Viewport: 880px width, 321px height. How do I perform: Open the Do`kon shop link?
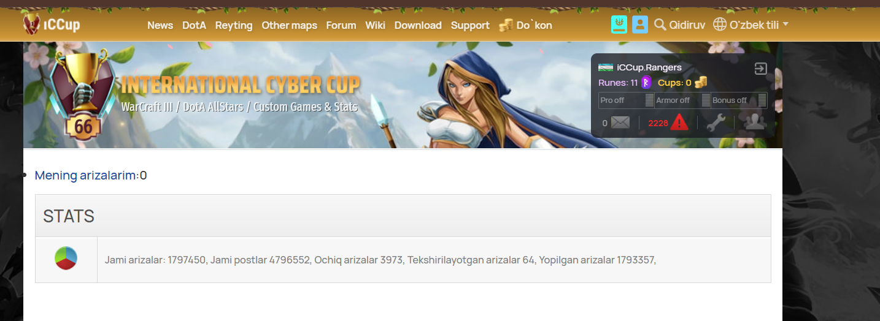pyautogui.click(x=534, y=25)
